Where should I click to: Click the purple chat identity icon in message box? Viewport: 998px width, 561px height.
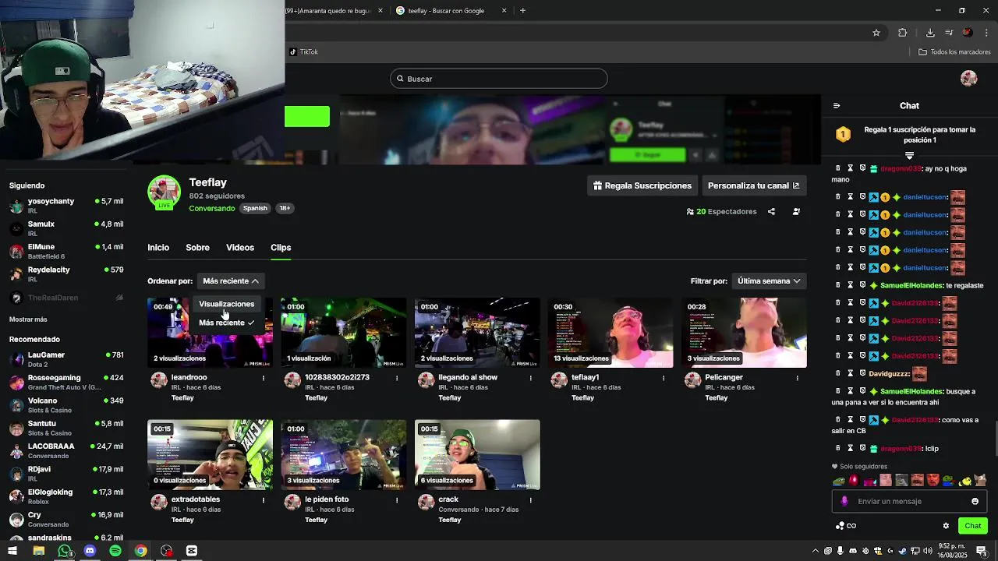click(844, 501)
